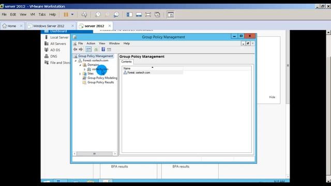Close the Home tab
The image size is (331, 186).
click(x=21, y=26)
